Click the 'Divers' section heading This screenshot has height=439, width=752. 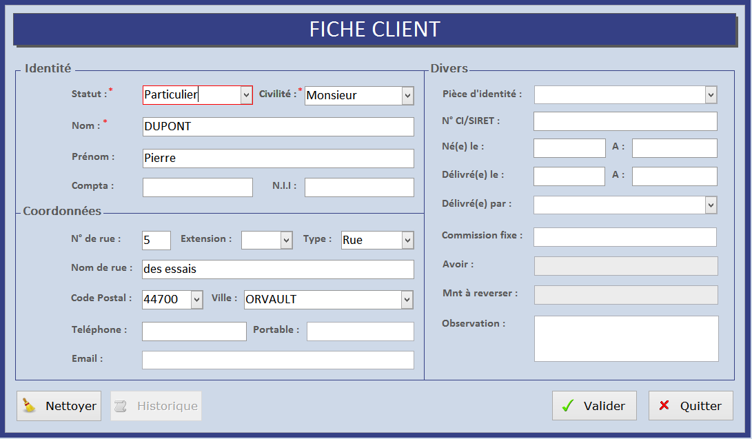click(449, 68)
